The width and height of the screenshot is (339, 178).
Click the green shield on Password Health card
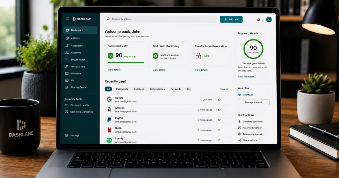[110, 56]
